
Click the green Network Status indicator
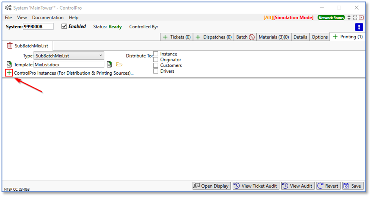[331, 18]
